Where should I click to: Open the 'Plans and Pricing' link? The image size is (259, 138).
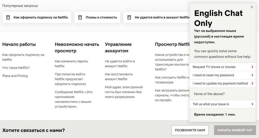coord(15,76)
